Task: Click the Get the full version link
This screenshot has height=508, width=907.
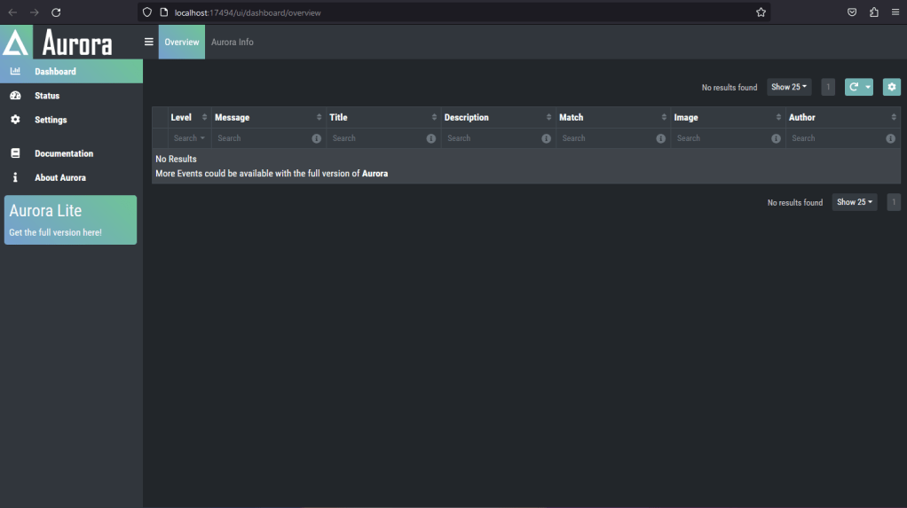Action: click(x=55, y=232)
